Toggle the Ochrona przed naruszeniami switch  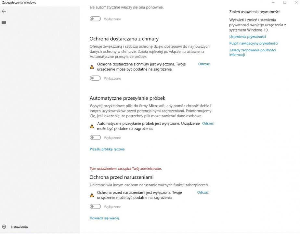click(x=95, y=206)
